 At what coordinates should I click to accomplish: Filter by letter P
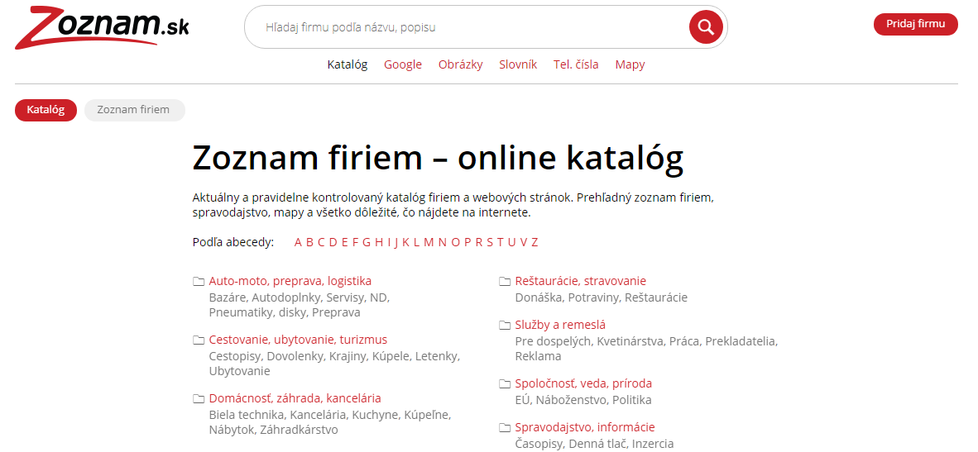(x=467, y=242)
